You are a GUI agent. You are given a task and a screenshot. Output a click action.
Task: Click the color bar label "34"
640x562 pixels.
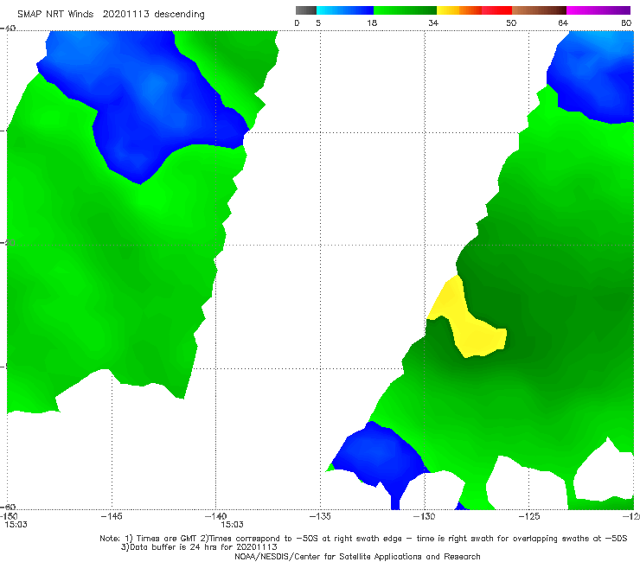(433, 23)
